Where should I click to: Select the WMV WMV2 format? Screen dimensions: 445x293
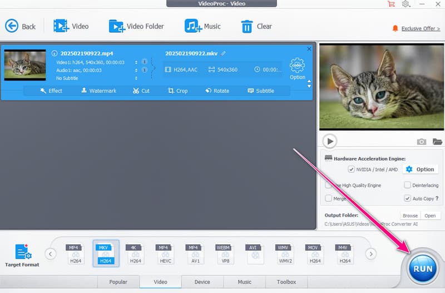(x=285, y=254)
